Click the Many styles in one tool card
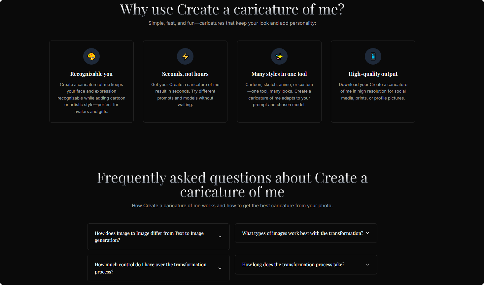Screen dimensions: 484x285 tap(279, 81)
